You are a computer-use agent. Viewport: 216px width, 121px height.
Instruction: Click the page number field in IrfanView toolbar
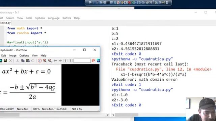coord(82,61)
